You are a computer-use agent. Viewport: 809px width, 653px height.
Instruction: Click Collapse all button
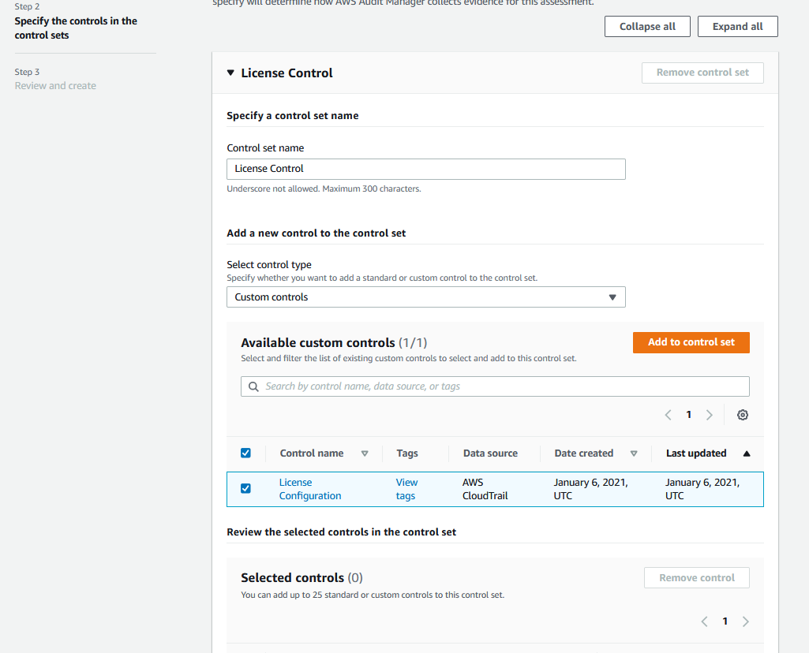[x=647, y=26]
